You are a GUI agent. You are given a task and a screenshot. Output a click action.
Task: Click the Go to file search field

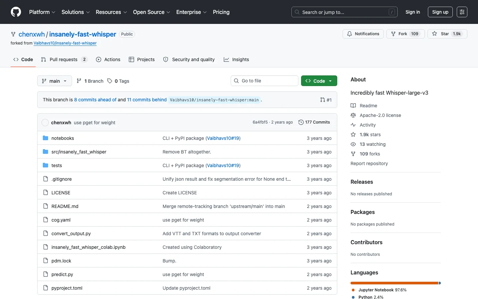[265, 81]
